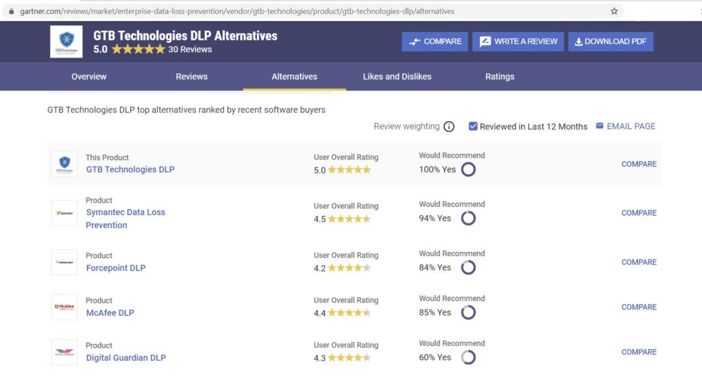702x378 pixels.
Task: Click Compare for McAfee DLP row
Action: point(639,307)
